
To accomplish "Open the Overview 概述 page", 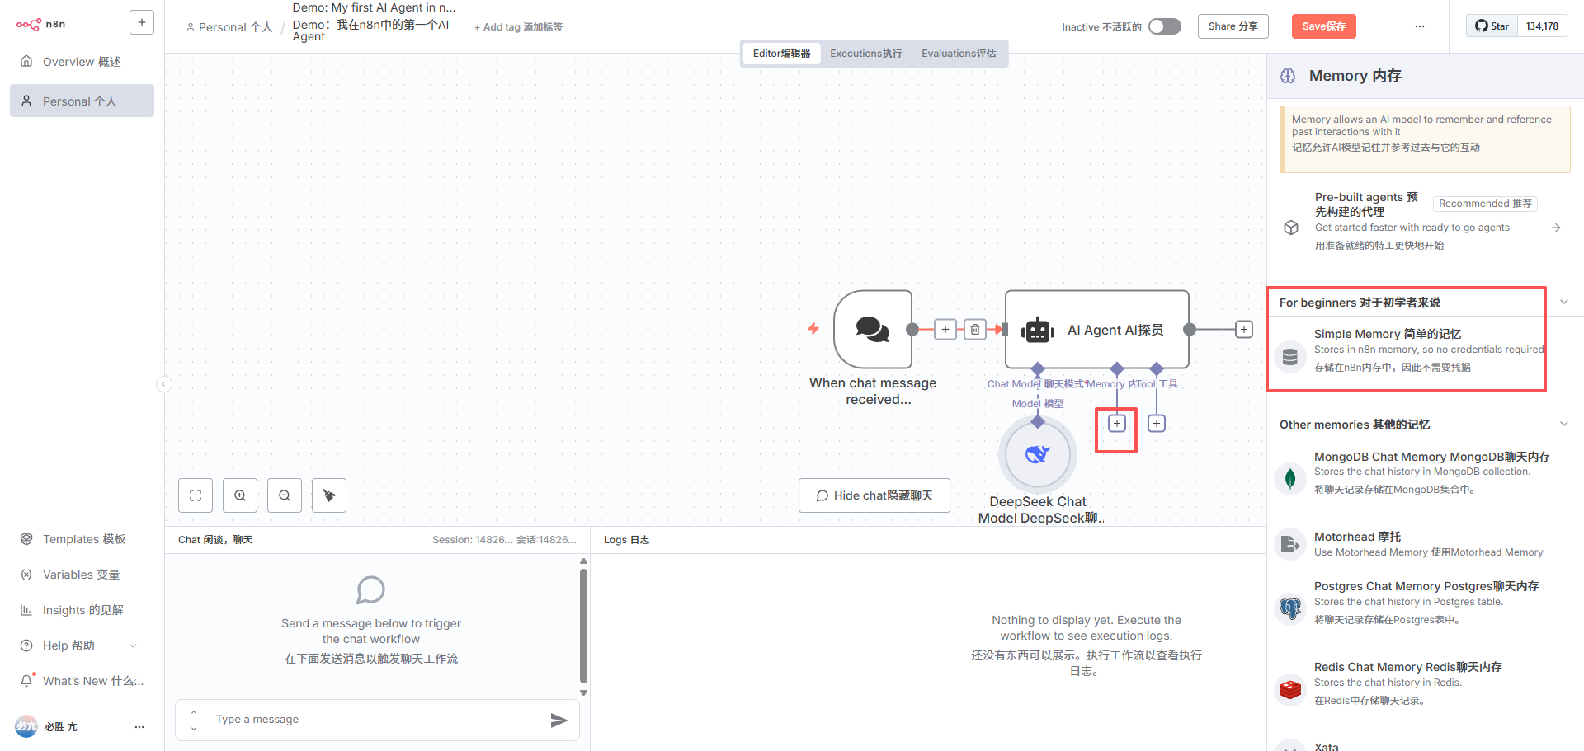I will pos(82,62).
